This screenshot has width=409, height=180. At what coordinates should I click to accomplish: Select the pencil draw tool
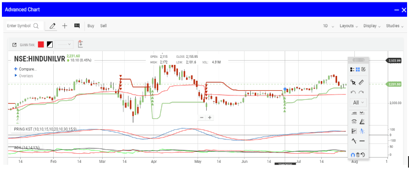coord(52,26)
